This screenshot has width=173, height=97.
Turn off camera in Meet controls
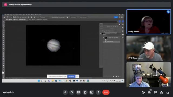coord(72,92)
